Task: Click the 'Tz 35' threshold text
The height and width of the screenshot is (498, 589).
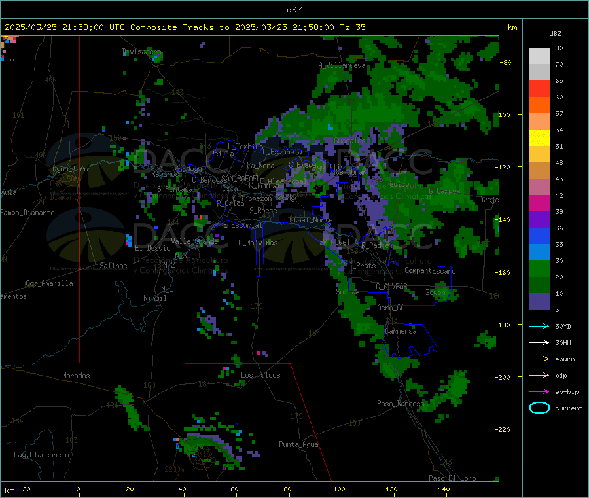Action: pos(352,27)
